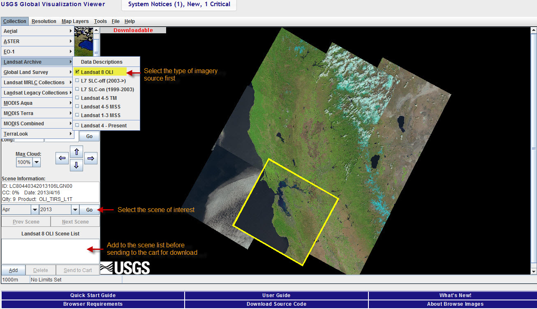
Task: Open Data Descriptions submenu entry
Action: pyautogui.click(x=106, y=62)
